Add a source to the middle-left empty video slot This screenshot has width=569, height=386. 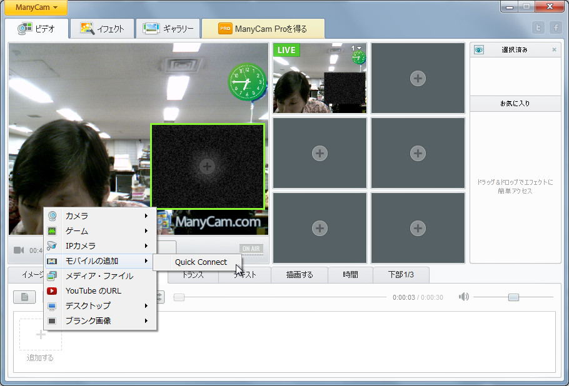(x=320, y=153)
